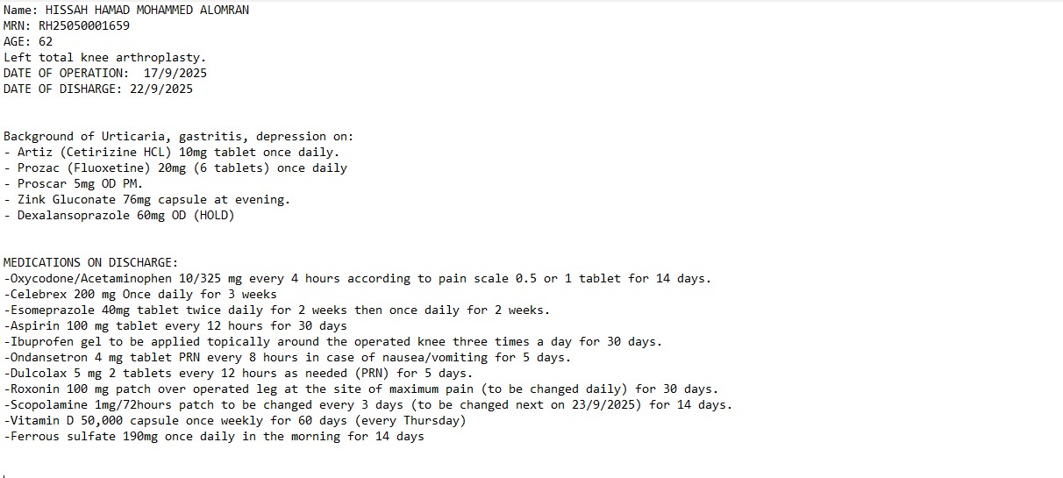Viewport: 1063px width, 478px height.
Task: Place cursor in 'Left total knee arthroplasty' line
Action: coord(104,58)
